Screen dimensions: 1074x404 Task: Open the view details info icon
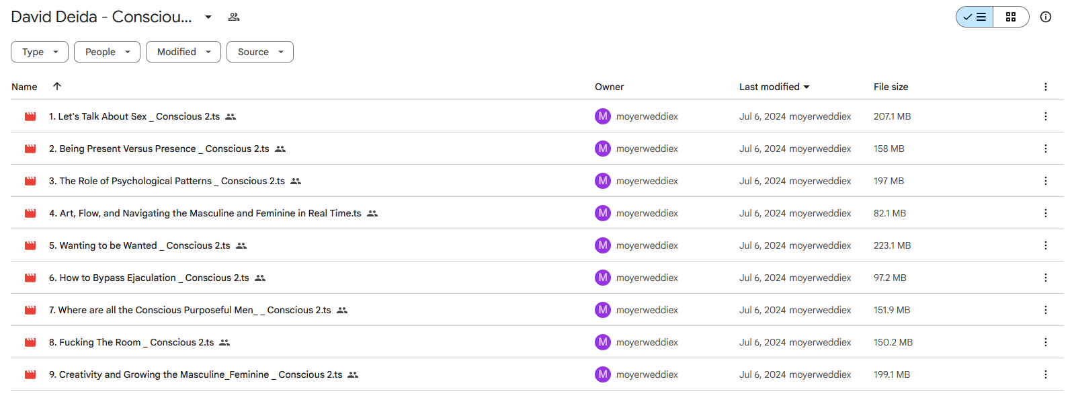1046,17
